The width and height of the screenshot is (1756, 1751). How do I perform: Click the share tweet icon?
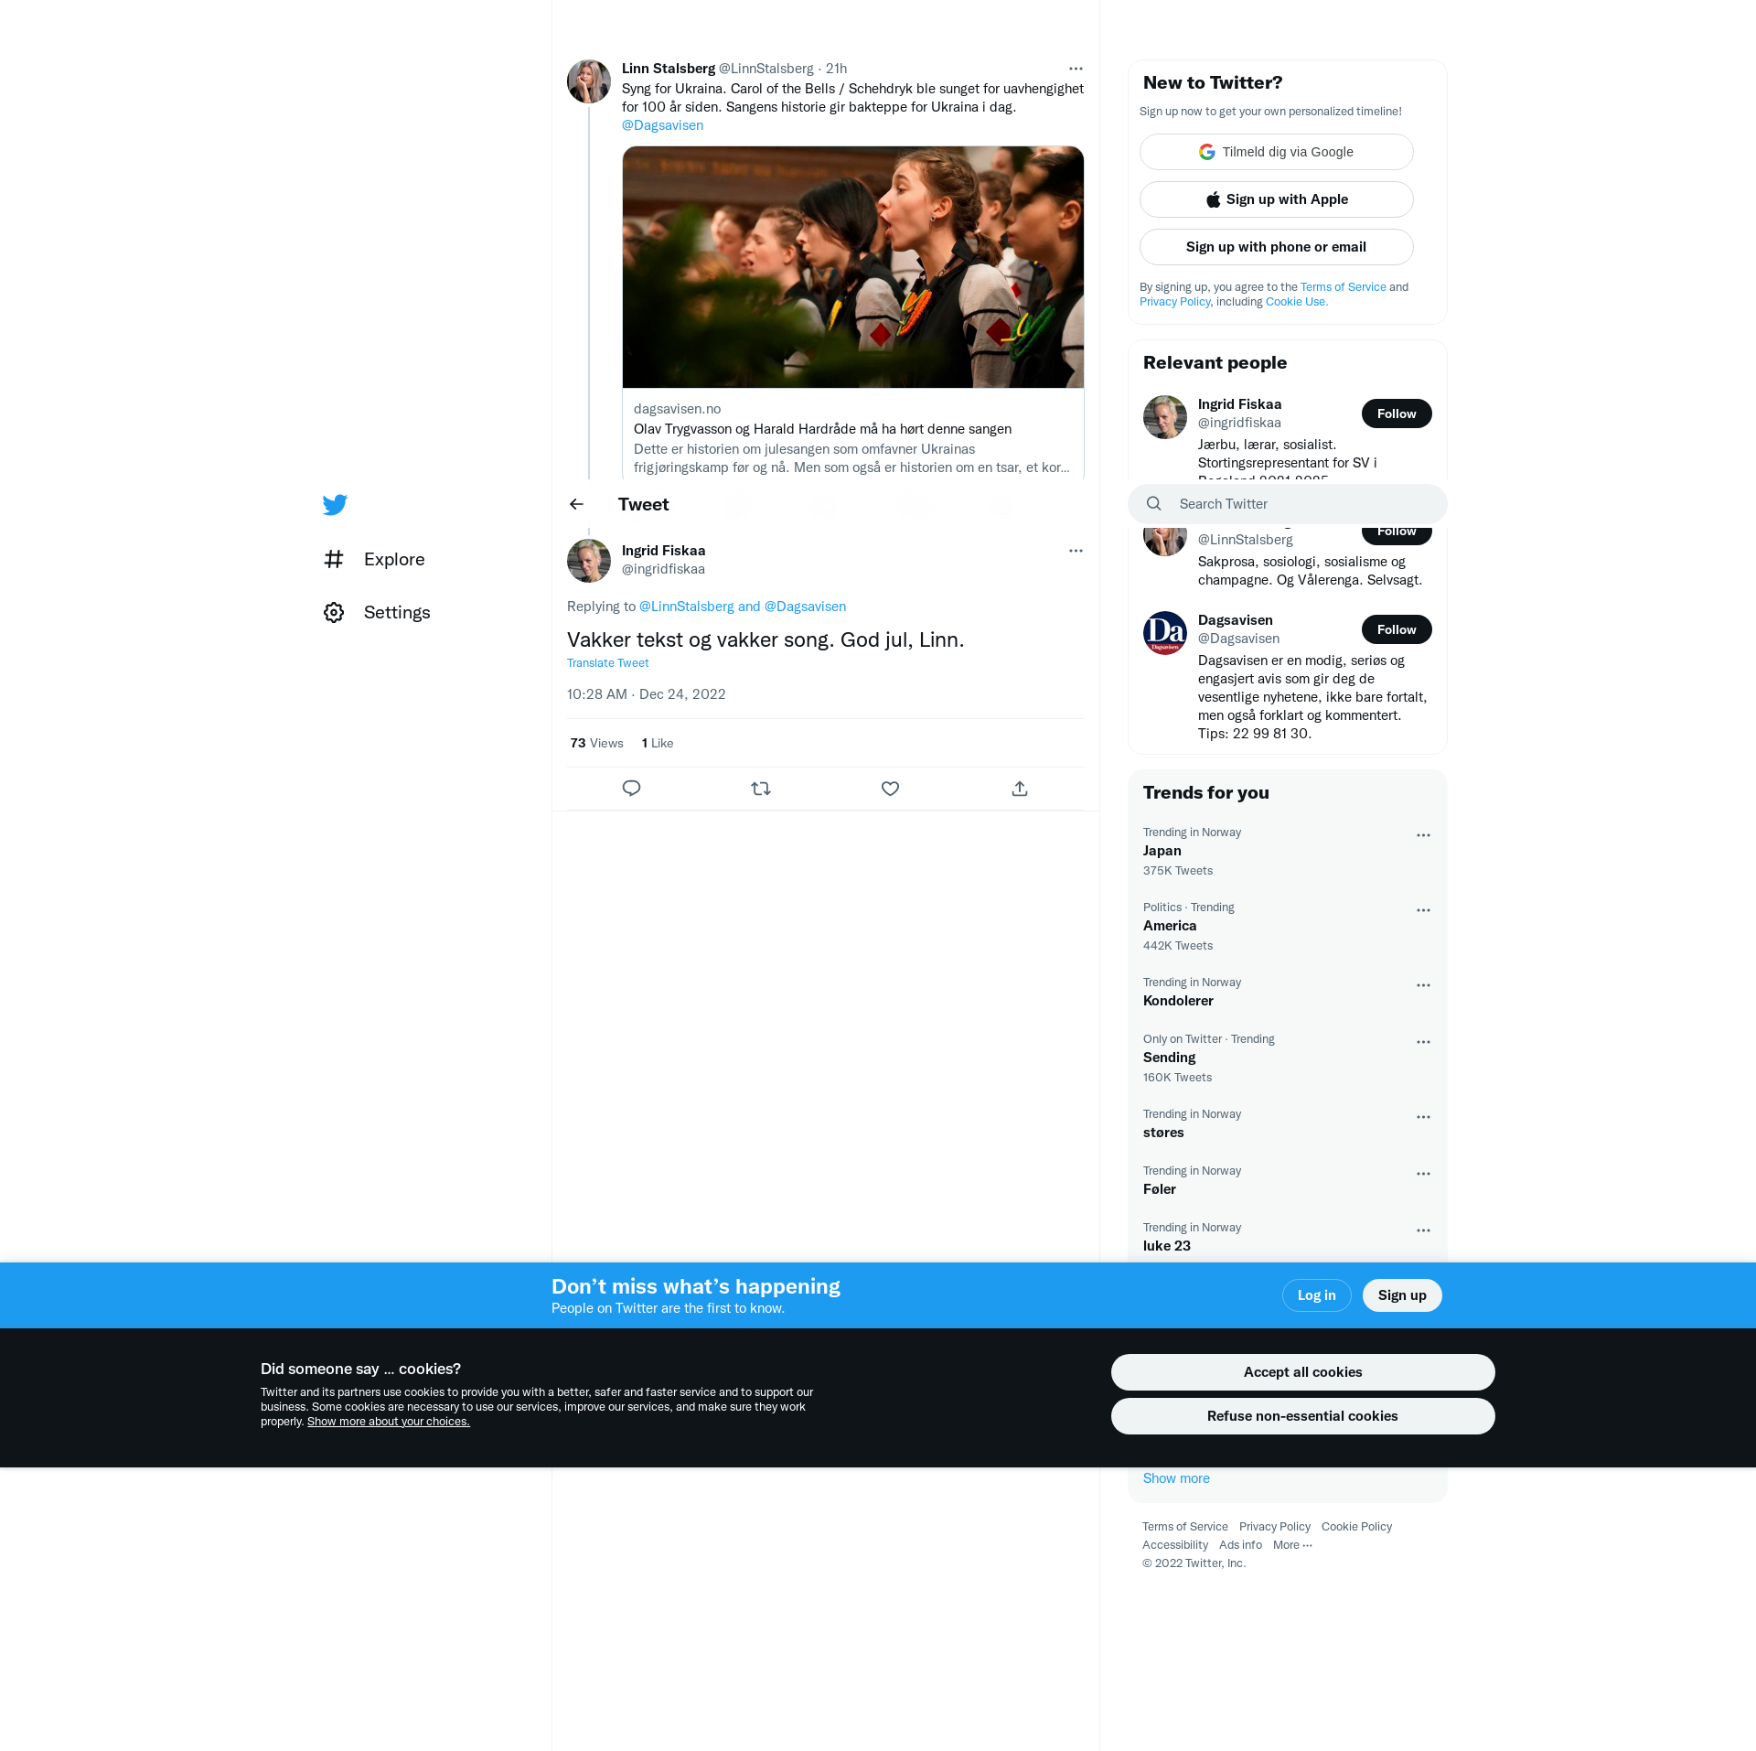tap(1020, 789)
